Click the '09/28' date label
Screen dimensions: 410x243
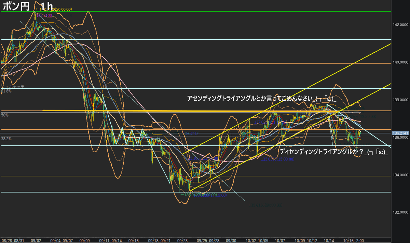(x=214, y=241)
